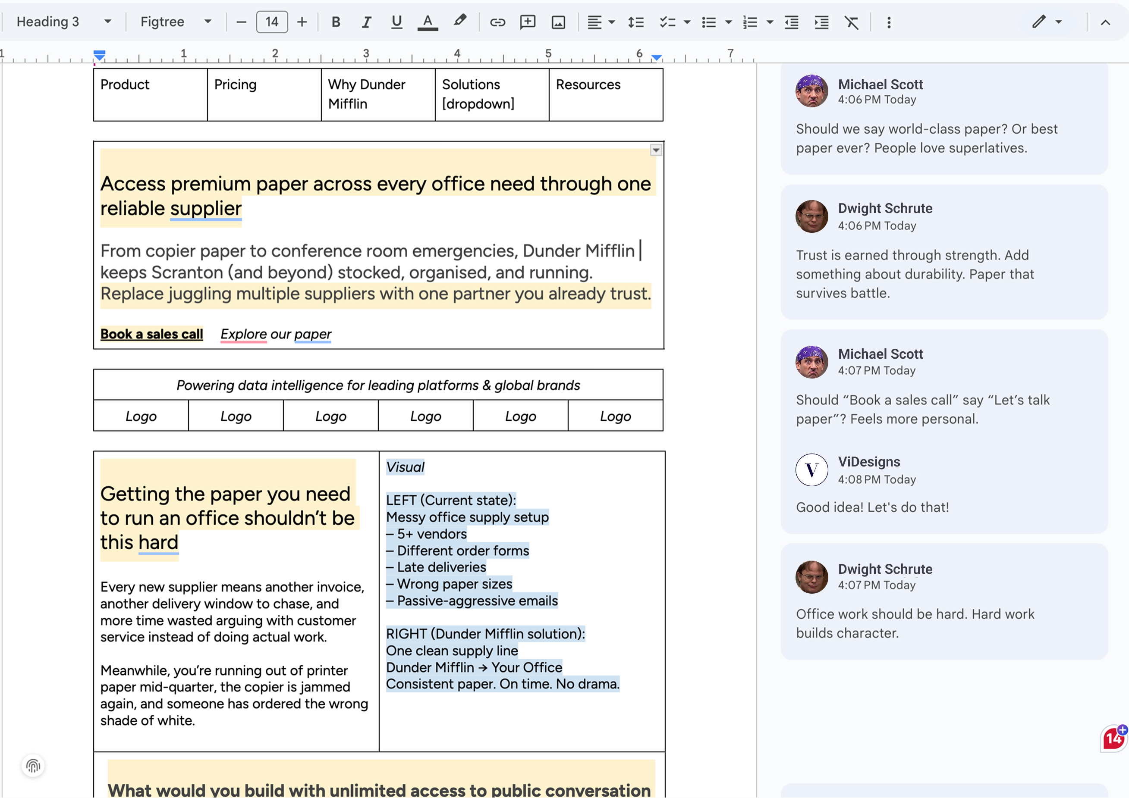
Task: Click the clear formatting icon
Action: 851,22
